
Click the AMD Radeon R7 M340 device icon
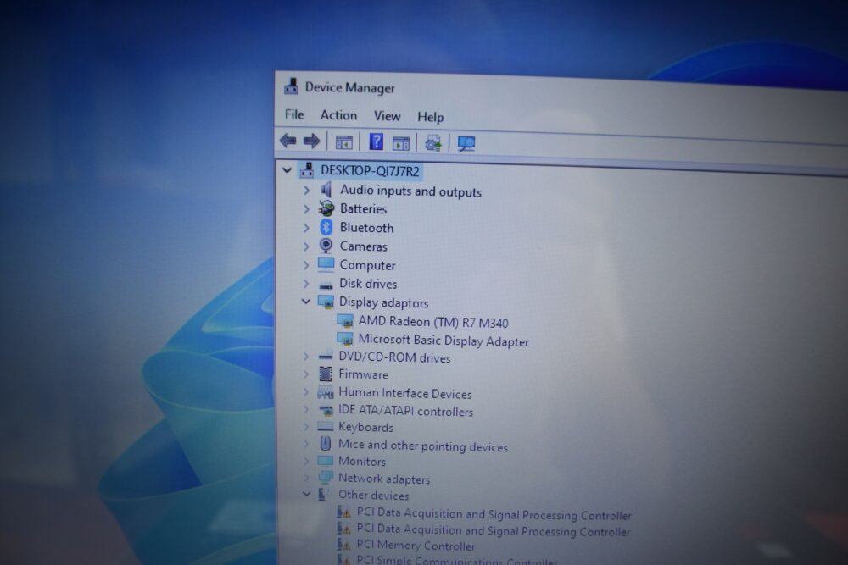(x=345, y=321)
